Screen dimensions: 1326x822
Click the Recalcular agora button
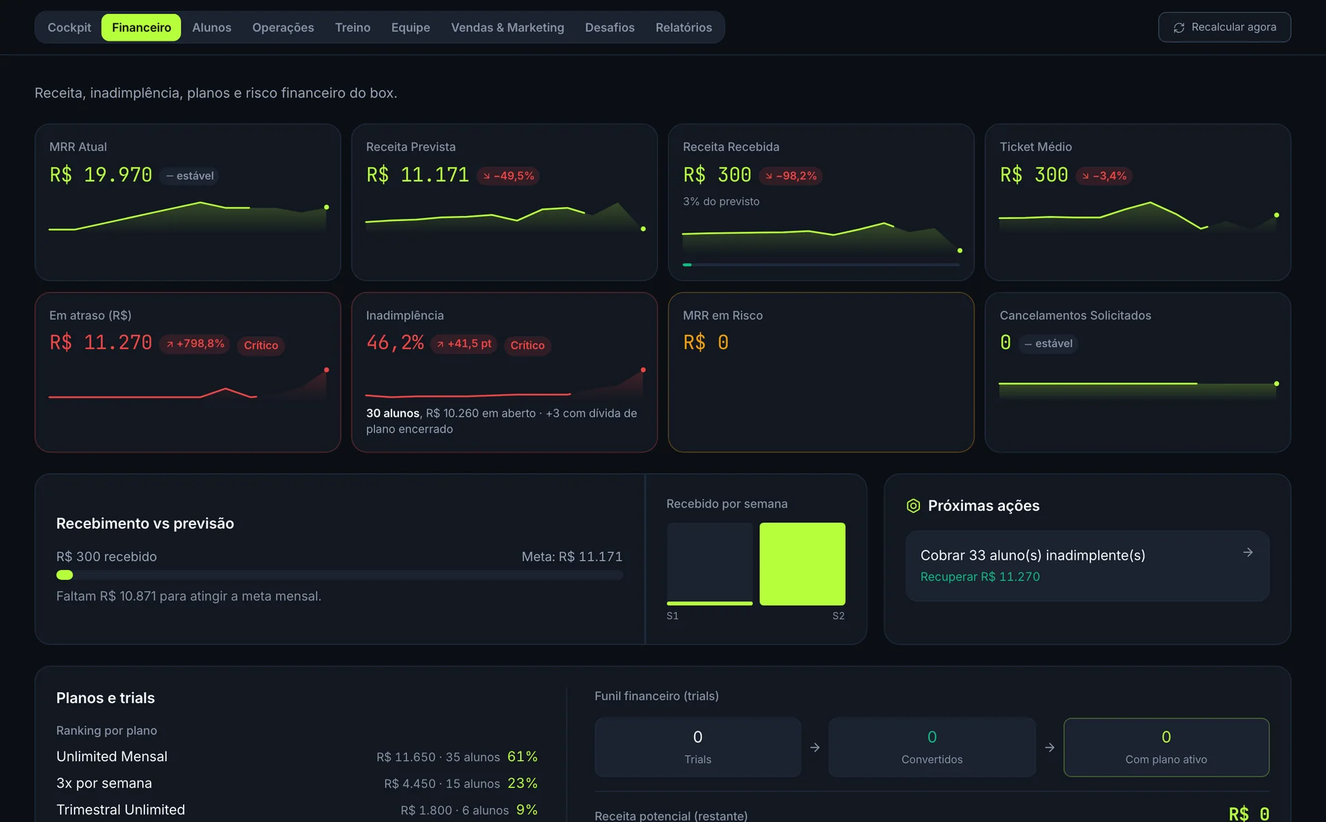(1224, 28)
